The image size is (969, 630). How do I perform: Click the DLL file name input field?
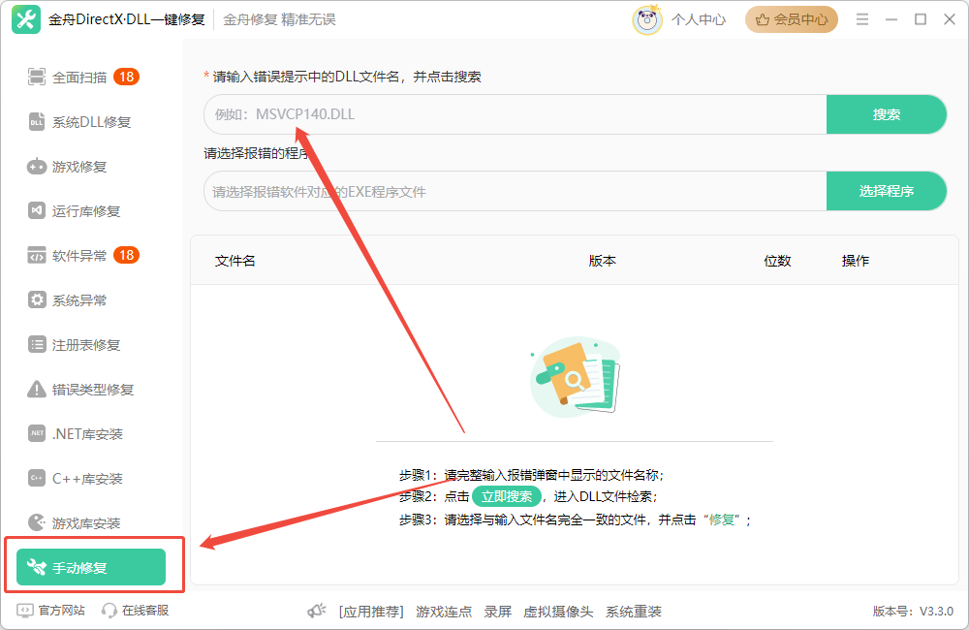pos(516,114)
